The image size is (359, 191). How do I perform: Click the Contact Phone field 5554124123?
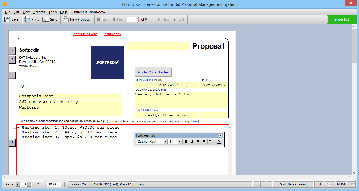(x=167, y=85)
